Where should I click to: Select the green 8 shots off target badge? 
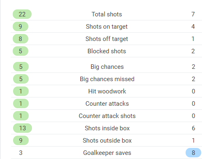tap(20, 39)
